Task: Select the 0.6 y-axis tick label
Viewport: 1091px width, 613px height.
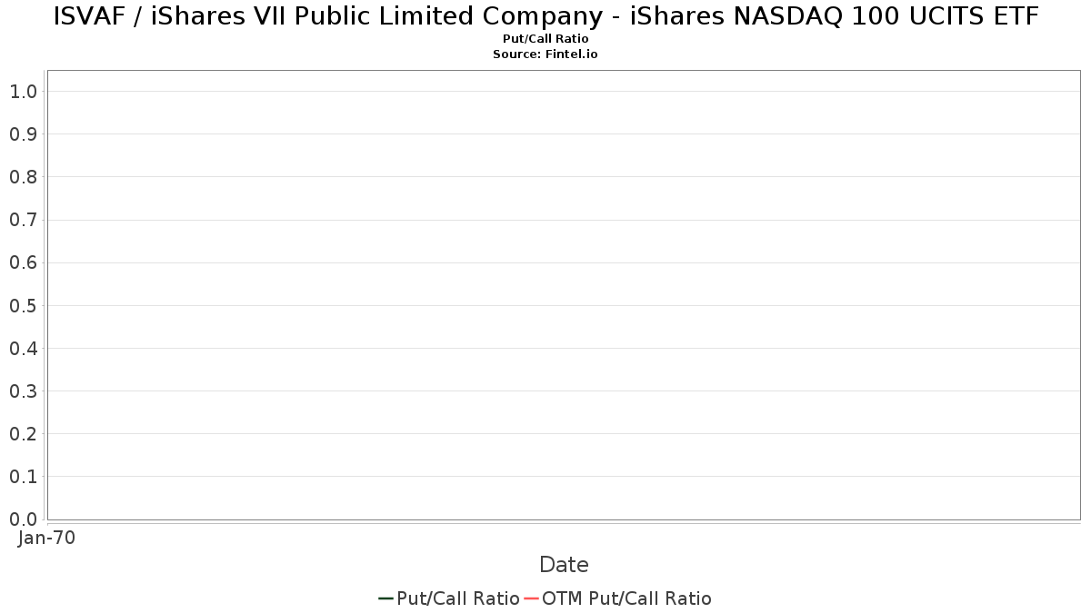Action: [x=23, y=262]
